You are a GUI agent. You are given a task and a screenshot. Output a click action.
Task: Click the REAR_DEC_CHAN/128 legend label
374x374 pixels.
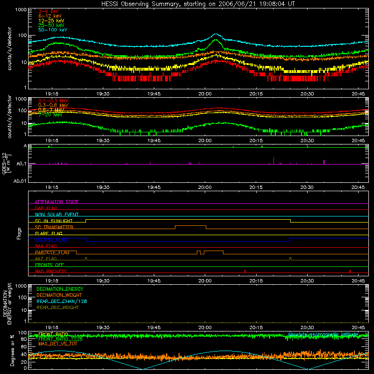(62, 302)
